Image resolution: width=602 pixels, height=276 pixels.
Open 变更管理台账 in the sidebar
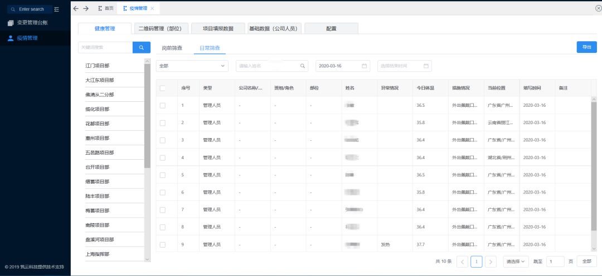click(x=35, y=23)
